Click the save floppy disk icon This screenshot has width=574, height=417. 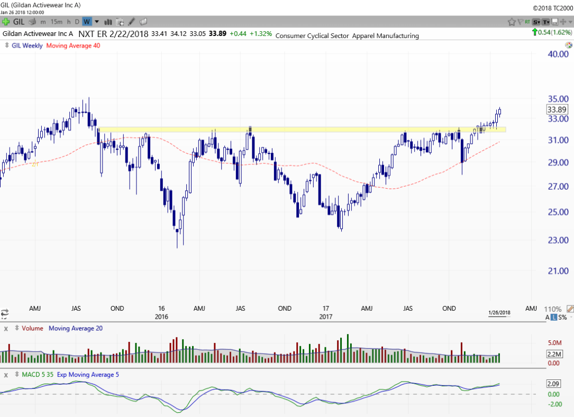pyautogui.click(x=554, y=22)
